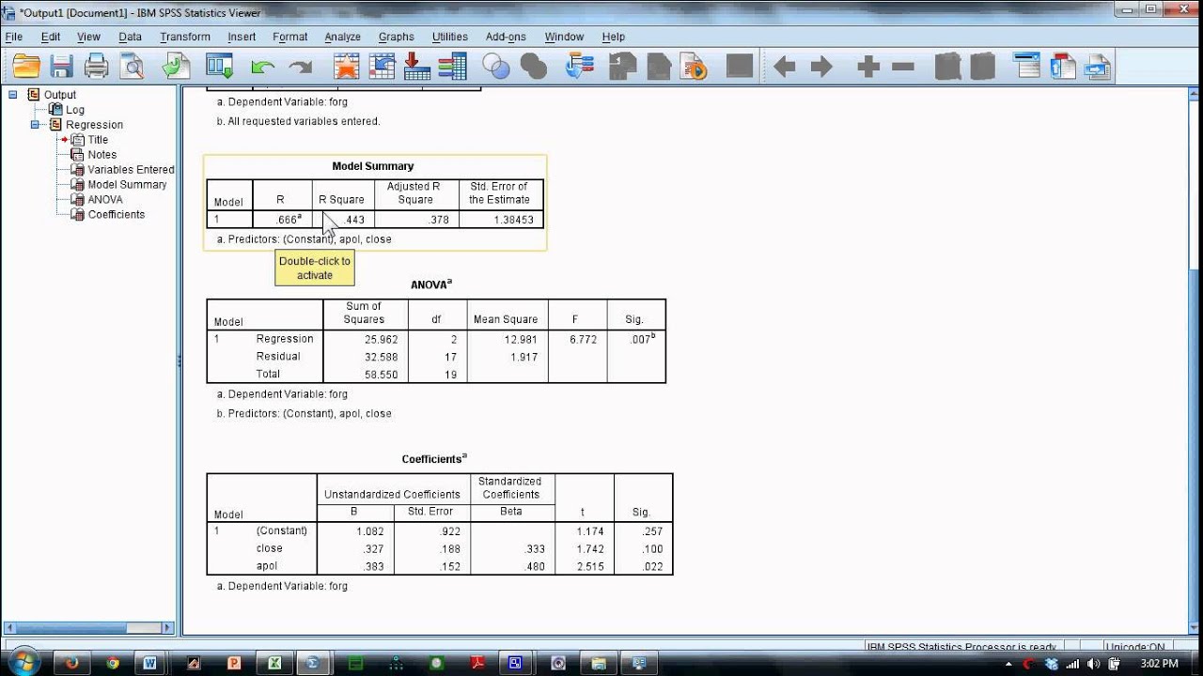Viewport: 1203px width, 676px height.
Task: Open the Transform menu
Action: pos(185,37)
